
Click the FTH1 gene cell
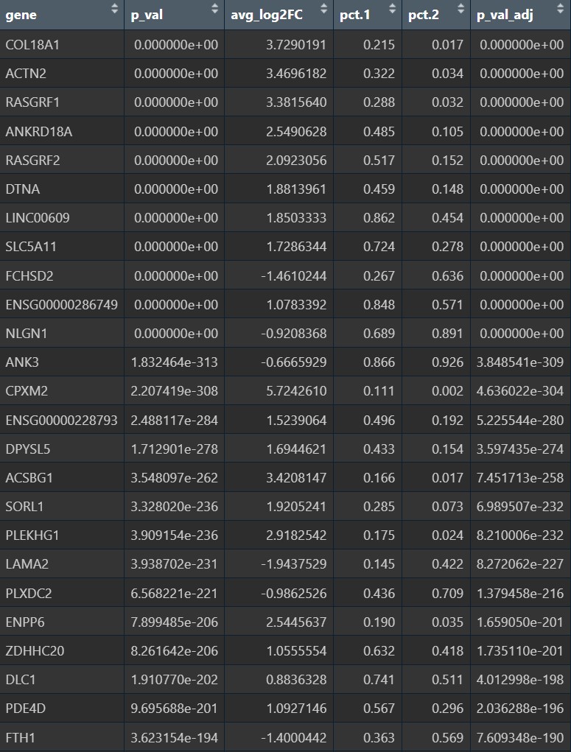pos(20,737)
